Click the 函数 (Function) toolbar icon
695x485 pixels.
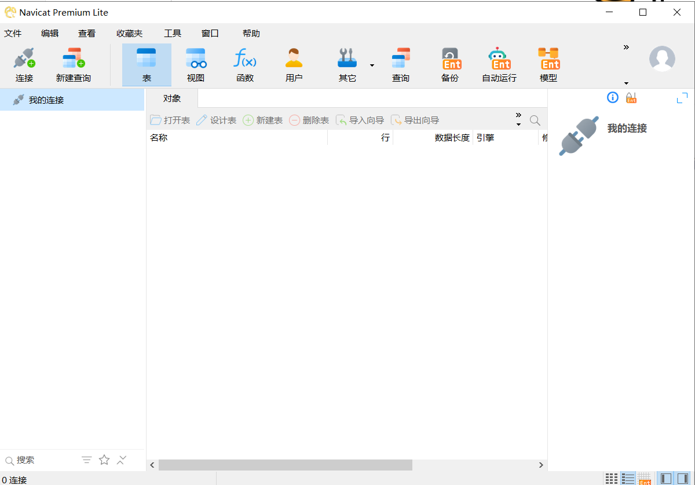(x=245, y=64)
